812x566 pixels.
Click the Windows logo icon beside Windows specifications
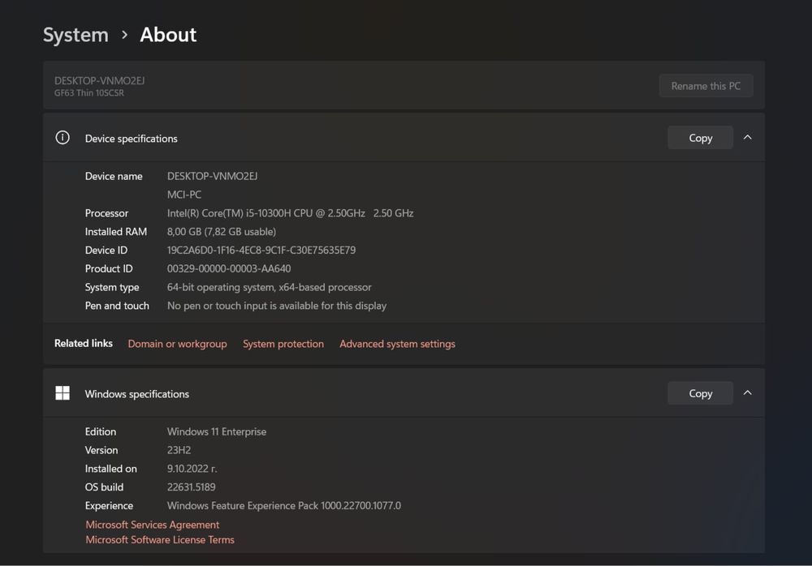63,392
